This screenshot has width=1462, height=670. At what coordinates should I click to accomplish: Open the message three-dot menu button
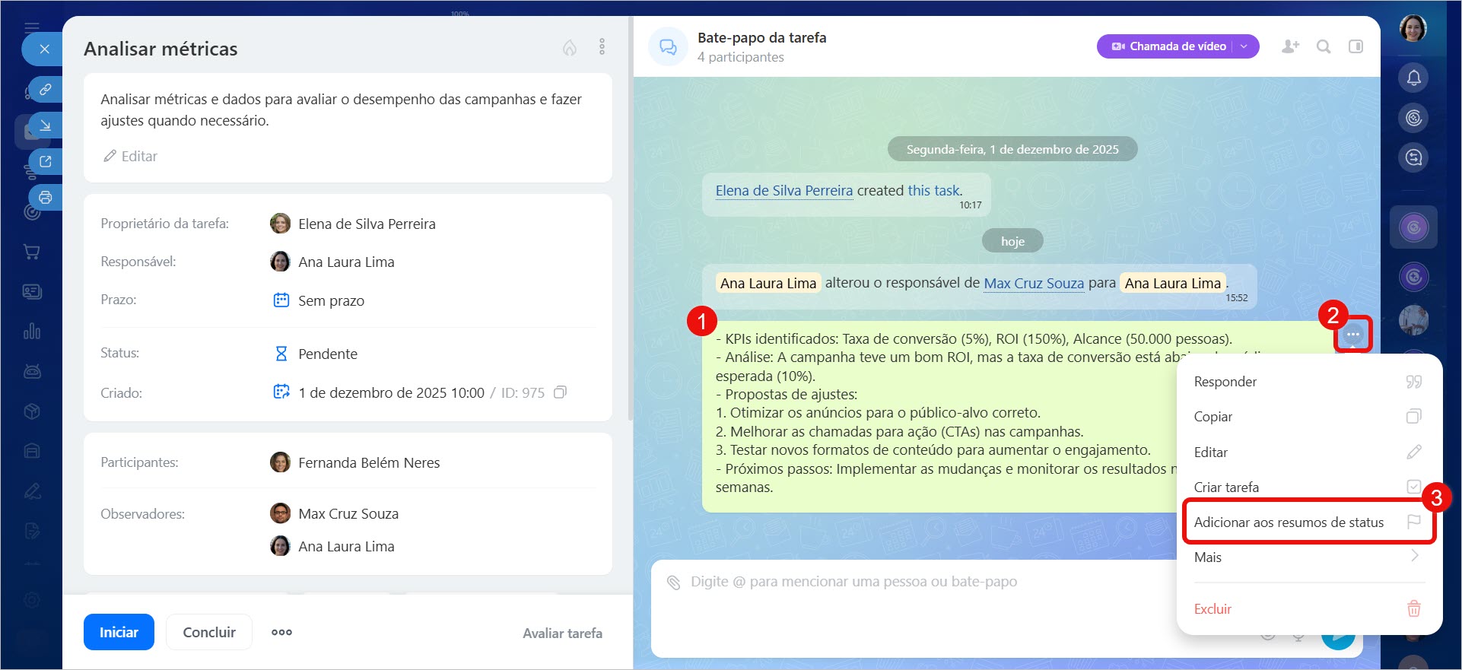pos(1352,335)
